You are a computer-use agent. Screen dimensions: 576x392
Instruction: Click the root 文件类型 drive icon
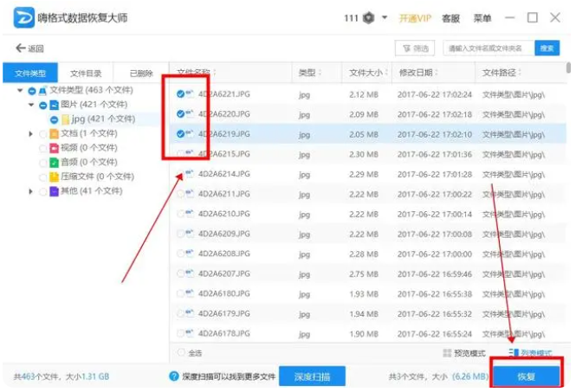click(x=43, y=90)
